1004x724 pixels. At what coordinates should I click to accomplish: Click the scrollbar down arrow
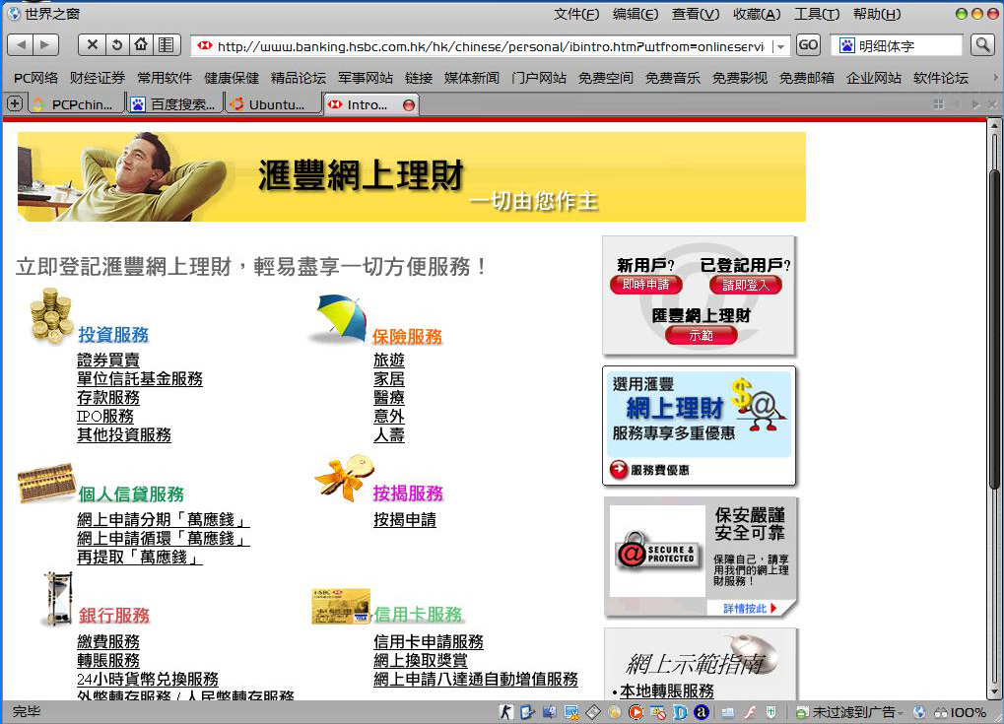[x=994, y=693]
